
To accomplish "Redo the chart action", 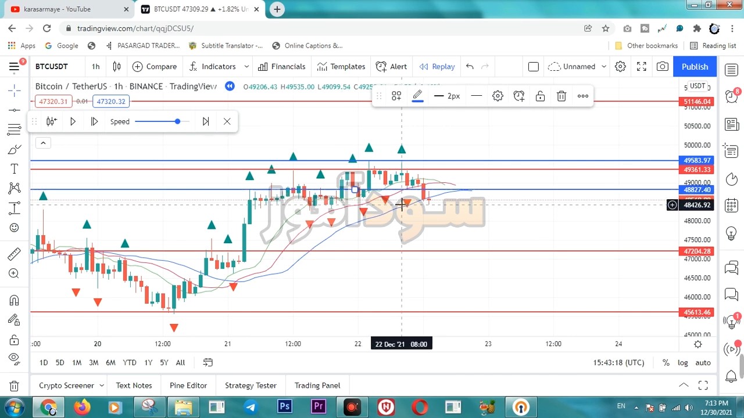I will [x=485, y=67].
